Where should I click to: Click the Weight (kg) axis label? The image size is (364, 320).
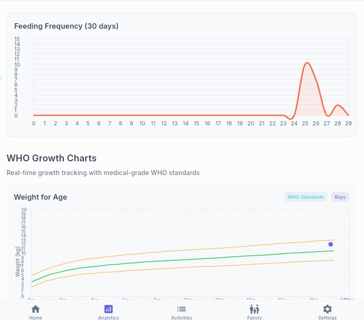[18, 261]
